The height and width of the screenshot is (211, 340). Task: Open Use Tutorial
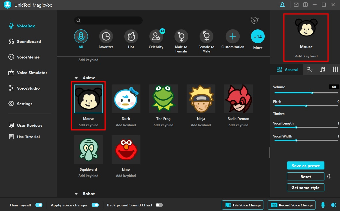(24, 137)
